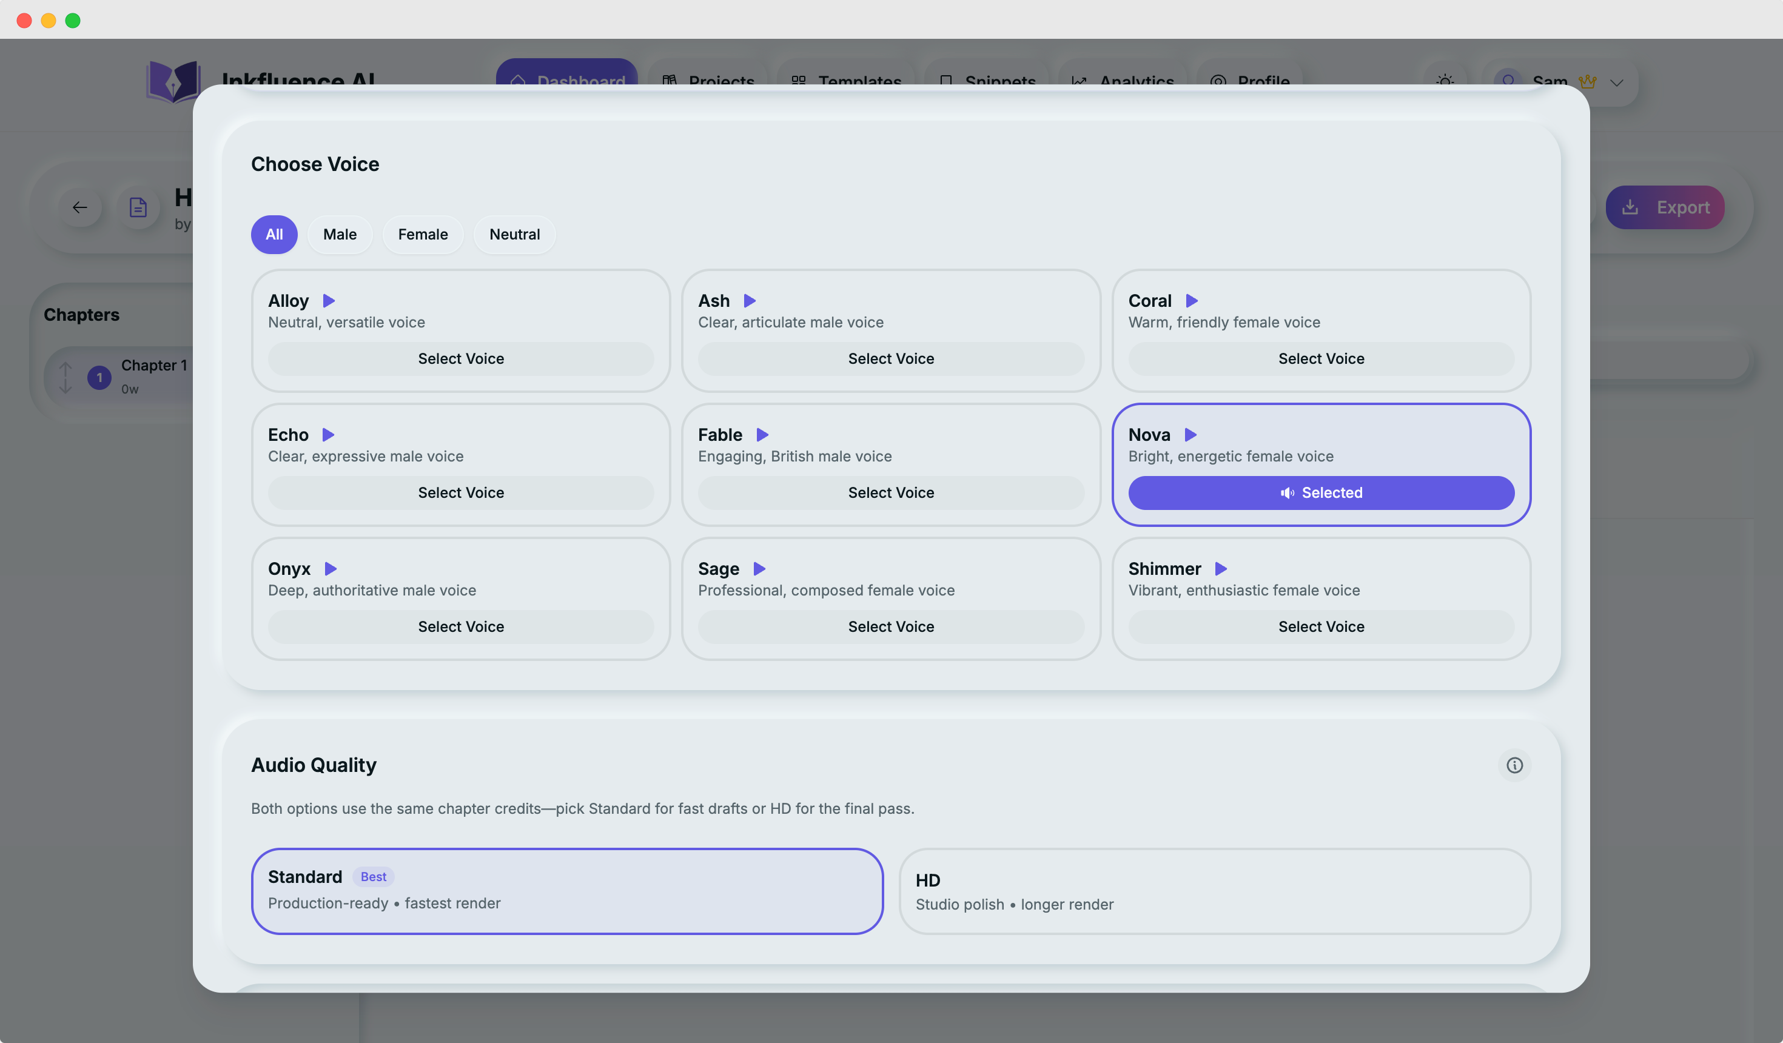Choose the Standard audio quality option
The image size is (1783, 1043).
(566, 891)
